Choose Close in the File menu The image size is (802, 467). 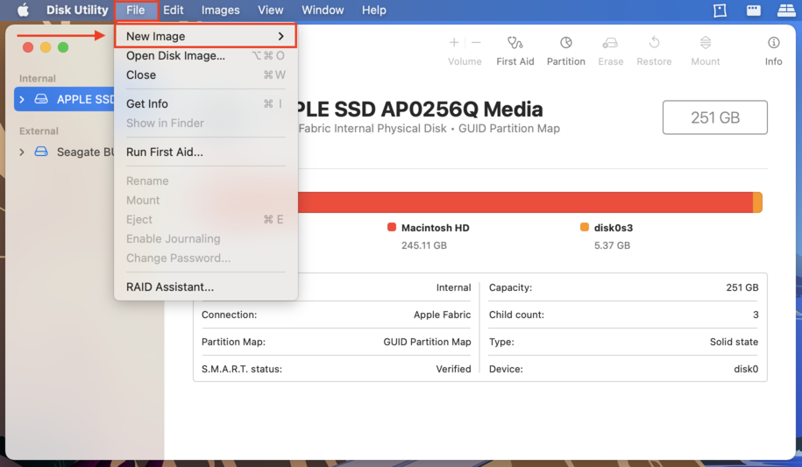pos(206,75)
